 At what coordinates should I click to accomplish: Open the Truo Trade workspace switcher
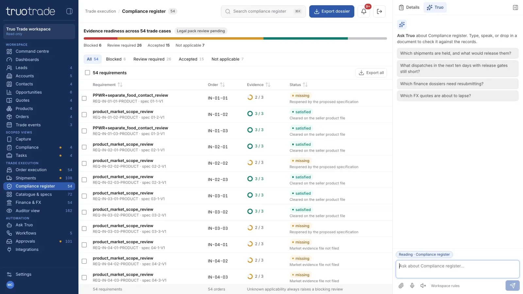(x=39, y=31)
